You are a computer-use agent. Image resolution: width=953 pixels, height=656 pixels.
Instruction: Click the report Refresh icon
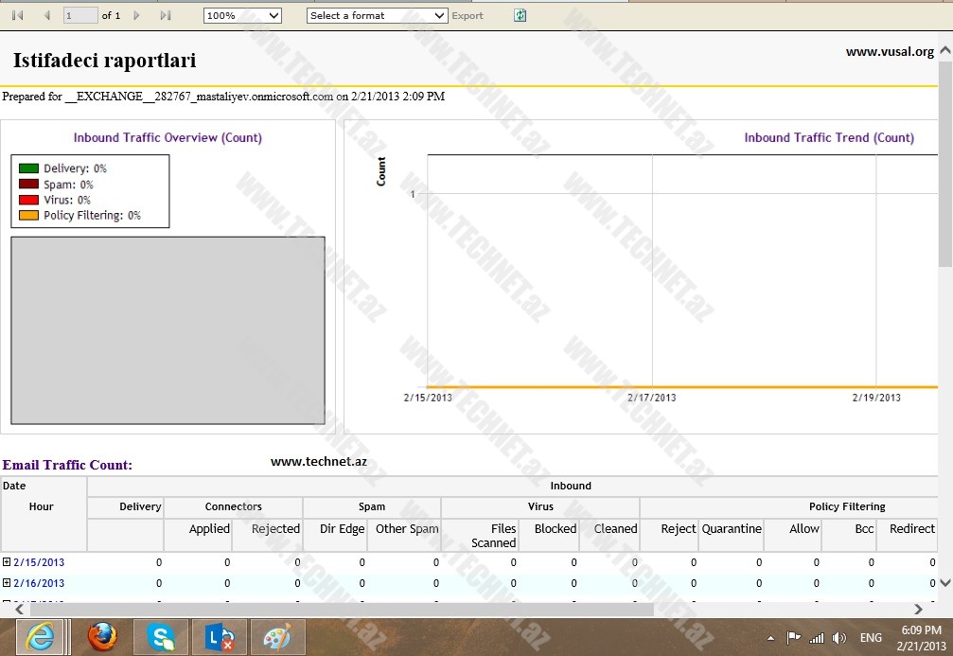(x=520, y=15)
